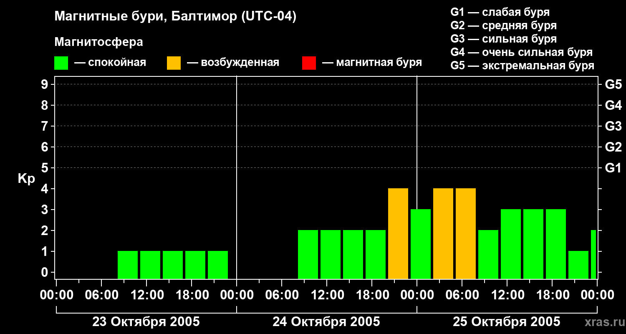Click the Kp 1 green bar on 25 October
This screenshot has width=626, height=334.
pyautogui.click(x=578, y=265)
